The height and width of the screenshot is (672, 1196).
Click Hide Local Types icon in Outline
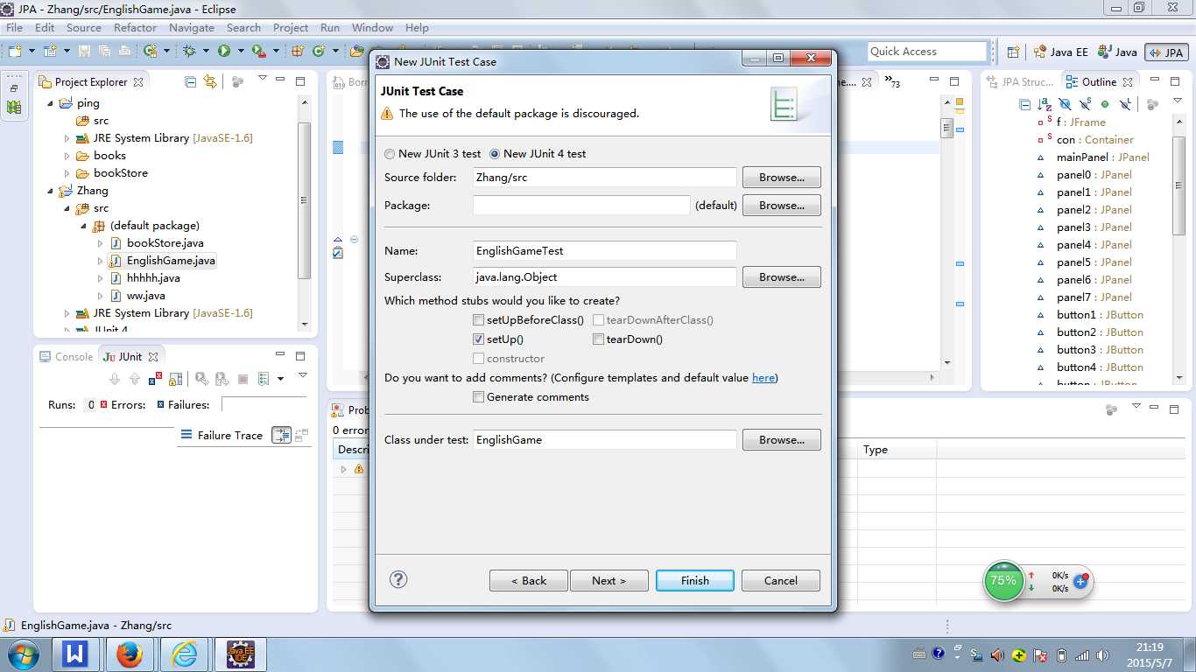click(1126, 104)
